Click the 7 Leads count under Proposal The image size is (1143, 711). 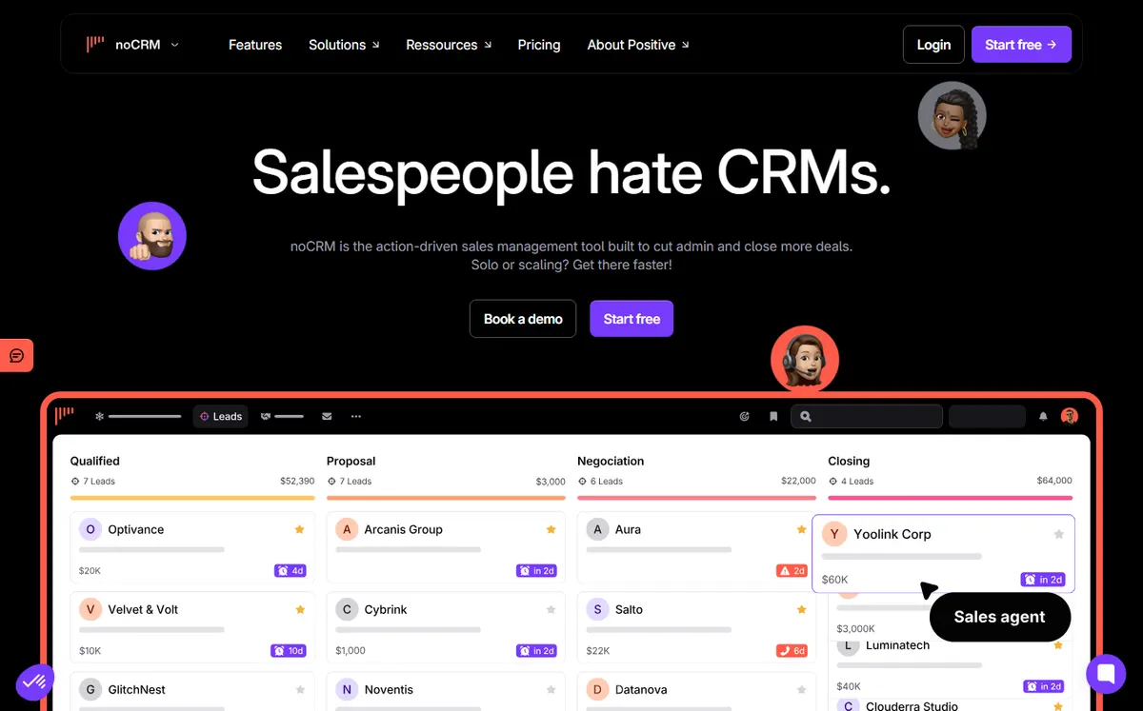click(355, 481)
